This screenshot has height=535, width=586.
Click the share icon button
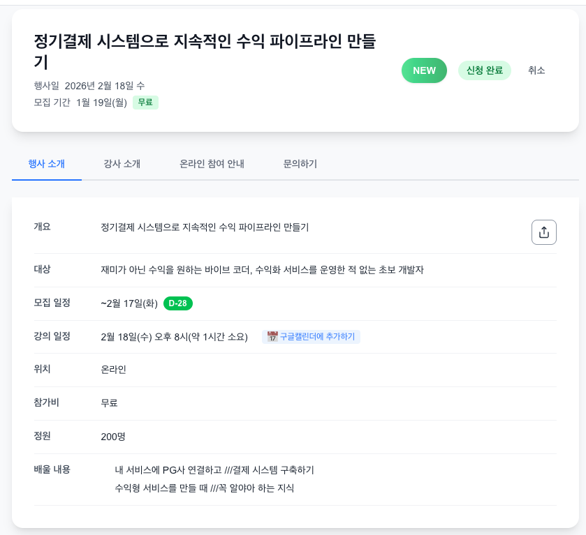pos(544,232)
